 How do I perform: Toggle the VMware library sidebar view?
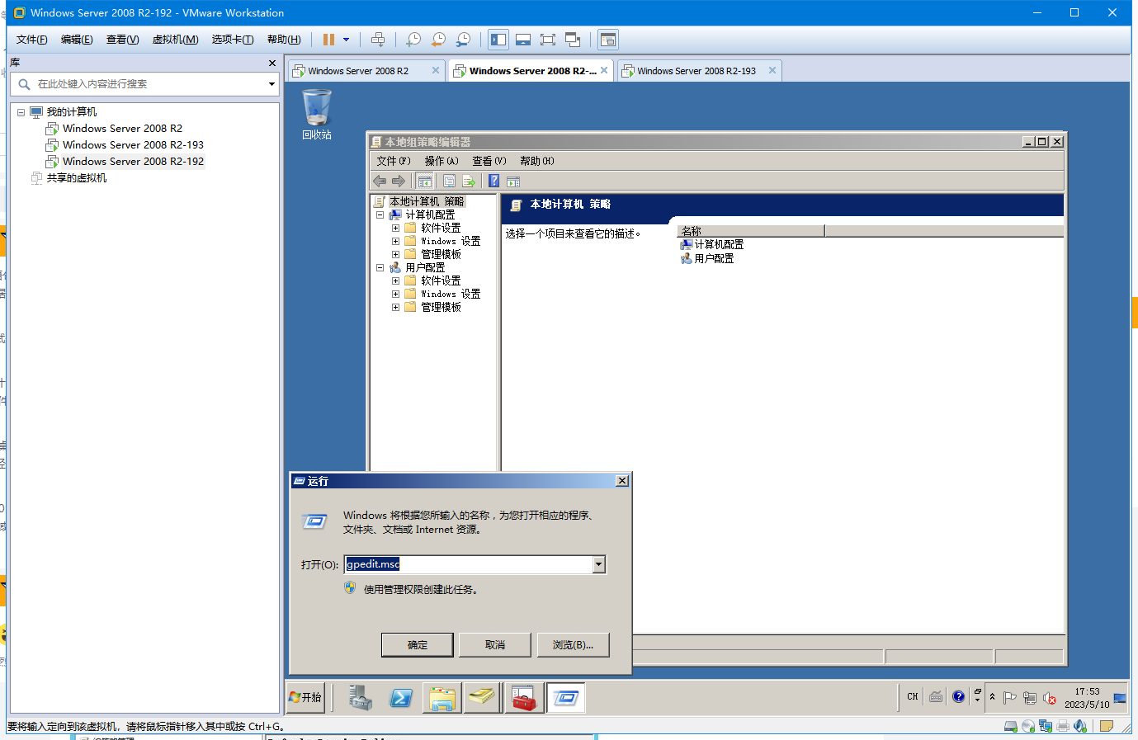[x=498, y=40]
